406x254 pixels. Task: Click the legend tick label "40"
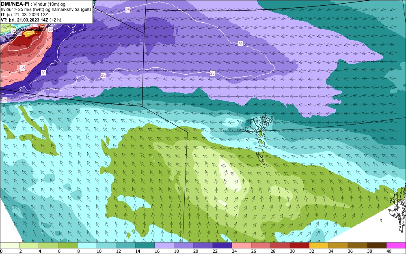tap(389, 251)
